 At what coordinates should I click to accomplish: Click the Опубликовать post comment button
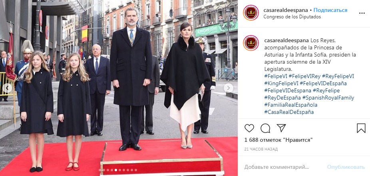(x=346, y=167)
